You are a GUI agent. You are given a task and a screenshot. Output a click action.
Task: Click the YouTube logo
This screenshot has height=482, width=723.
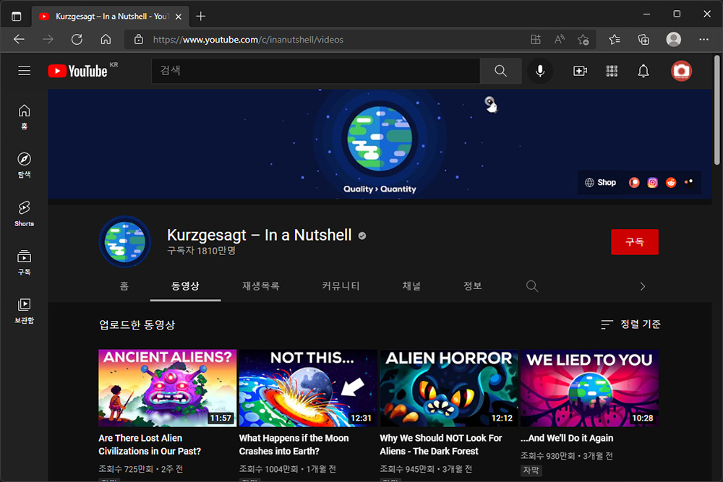point(78,71)
